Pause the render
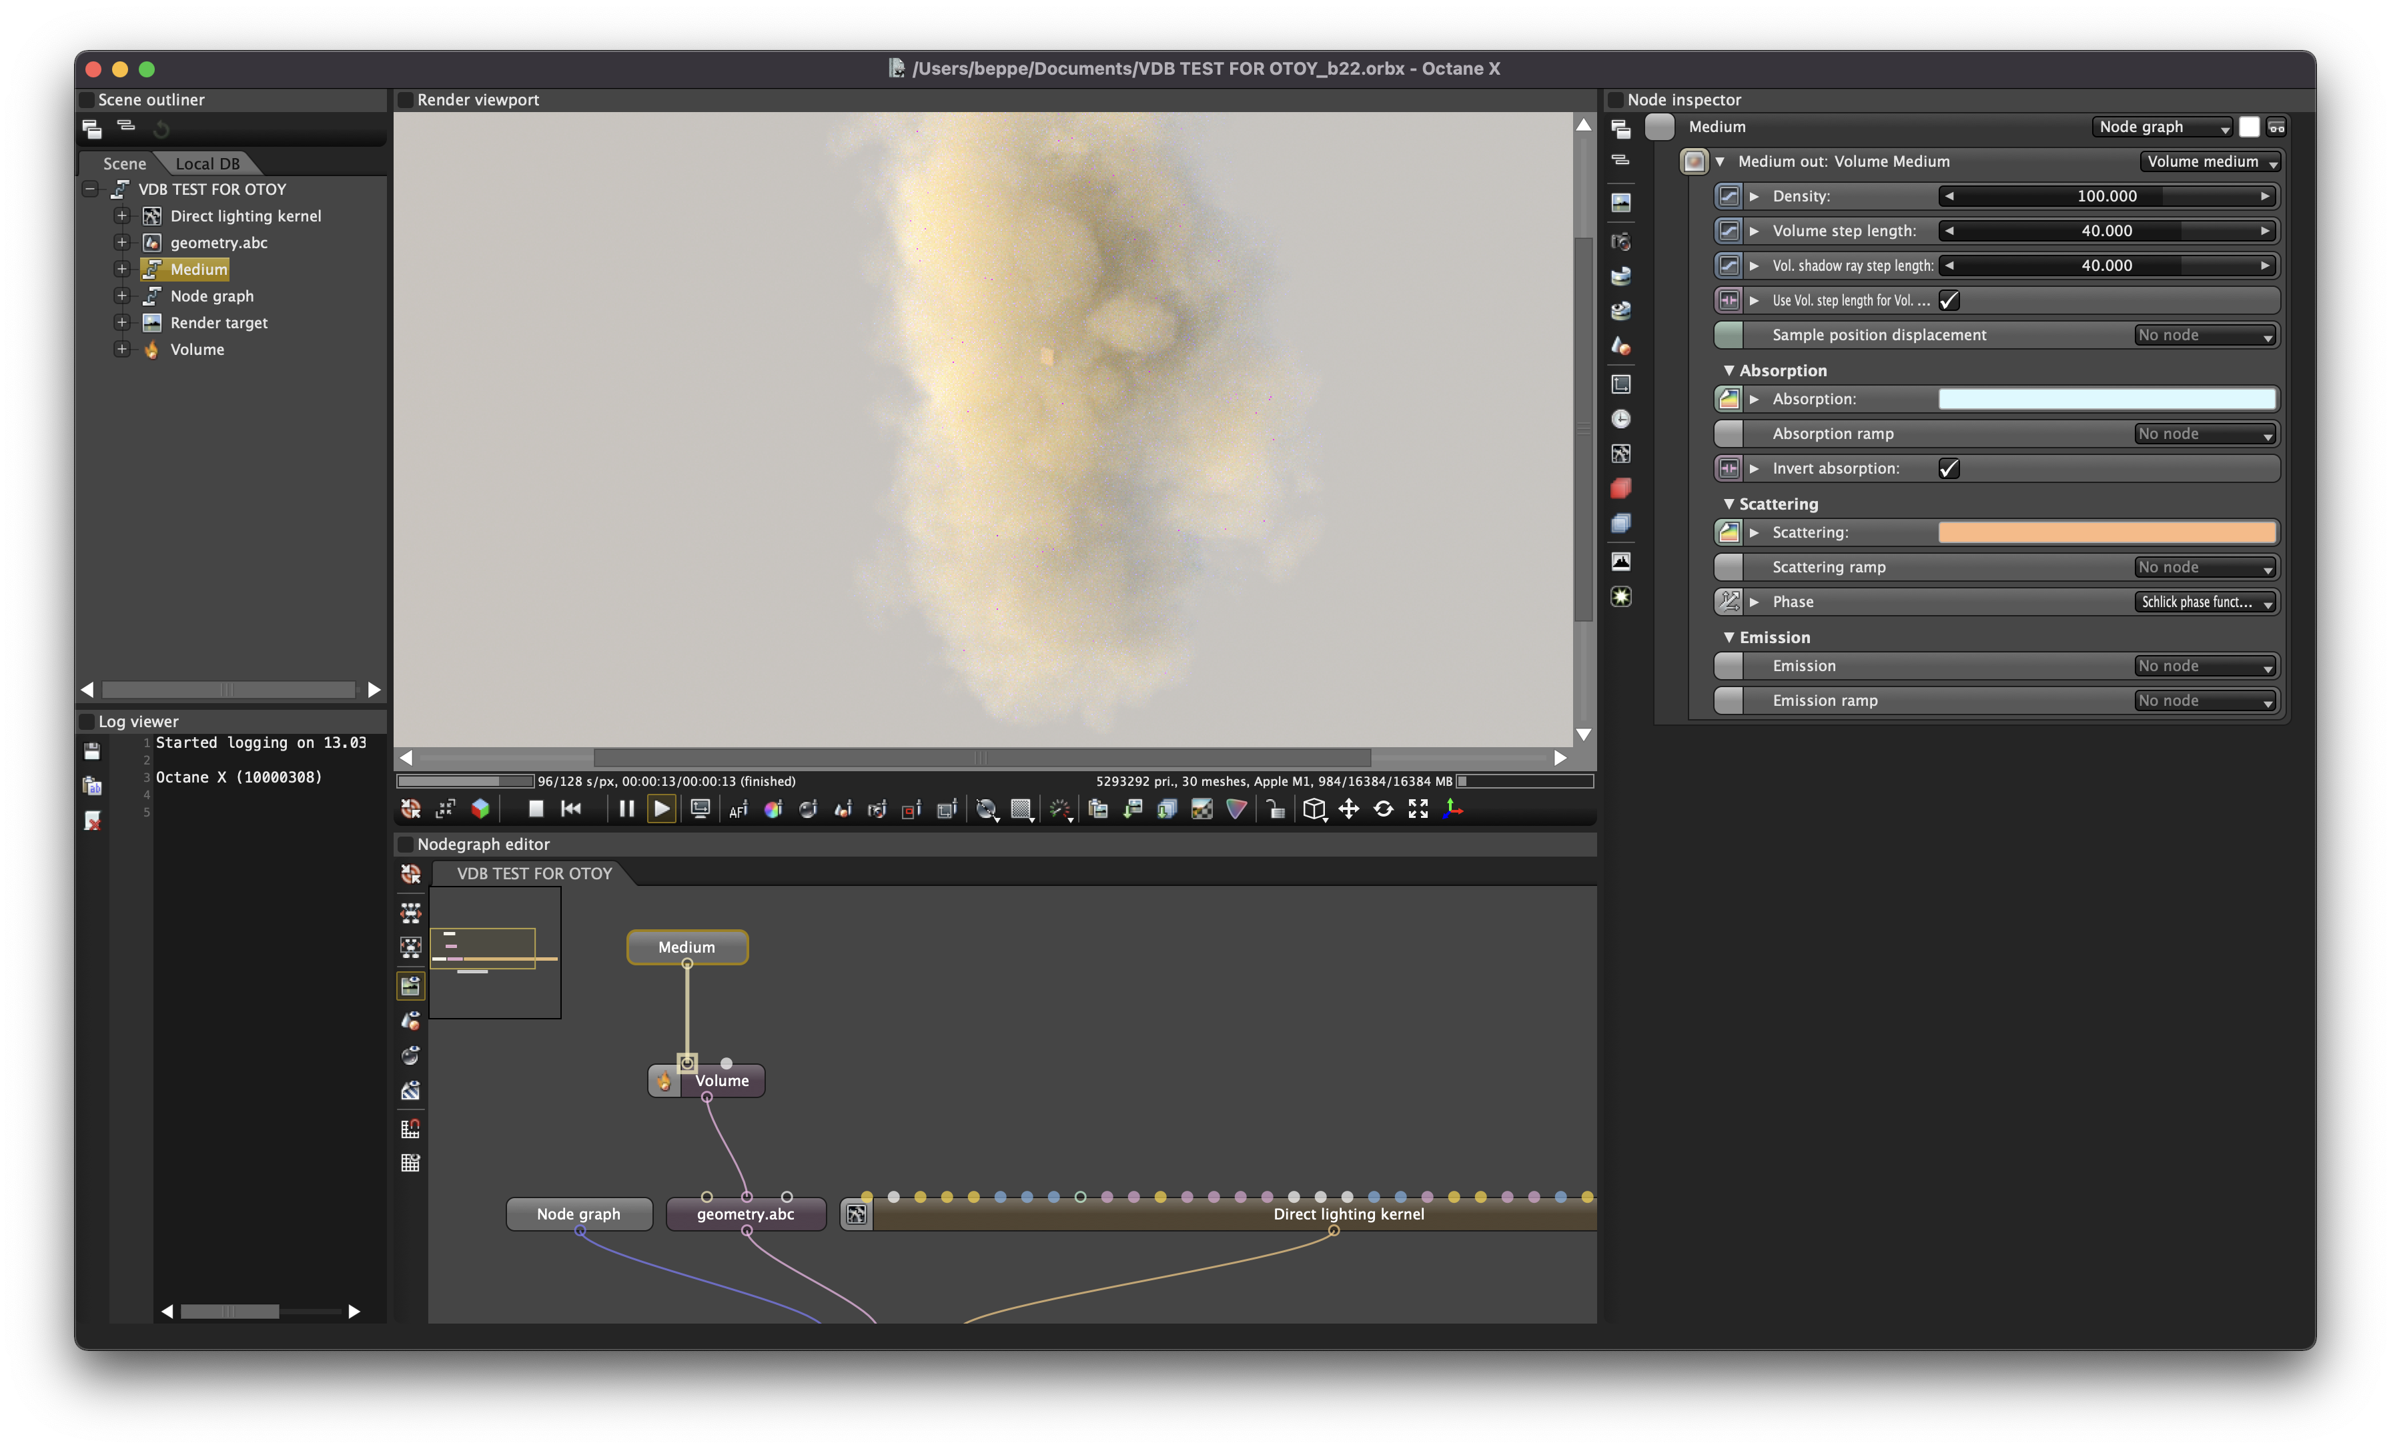The image size is (2391, 1449). coord(627,809)
